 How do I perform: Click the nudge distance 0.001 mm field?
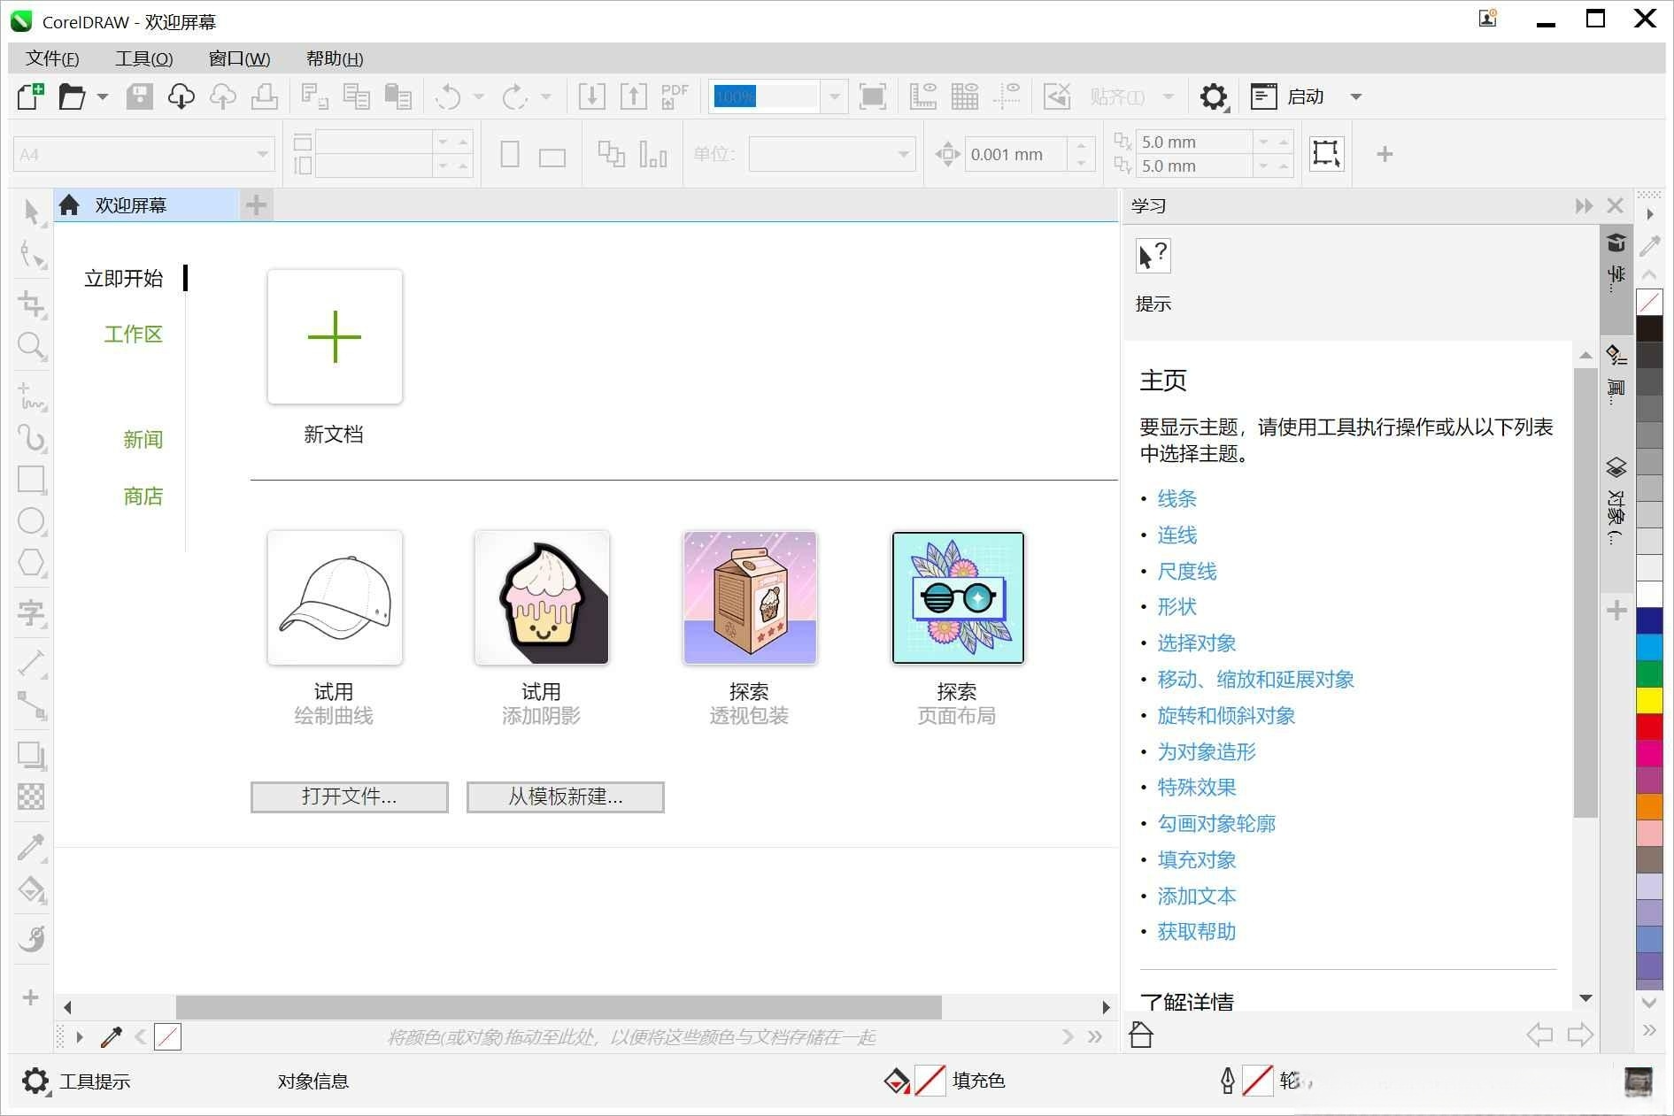point(1015,154)
